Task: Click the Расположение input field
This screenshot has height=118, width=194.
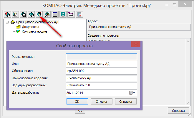Action: (x=102, y=57)
